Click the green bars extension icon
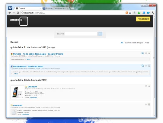The height and width of the screenshot is (123, 163). 139,13
